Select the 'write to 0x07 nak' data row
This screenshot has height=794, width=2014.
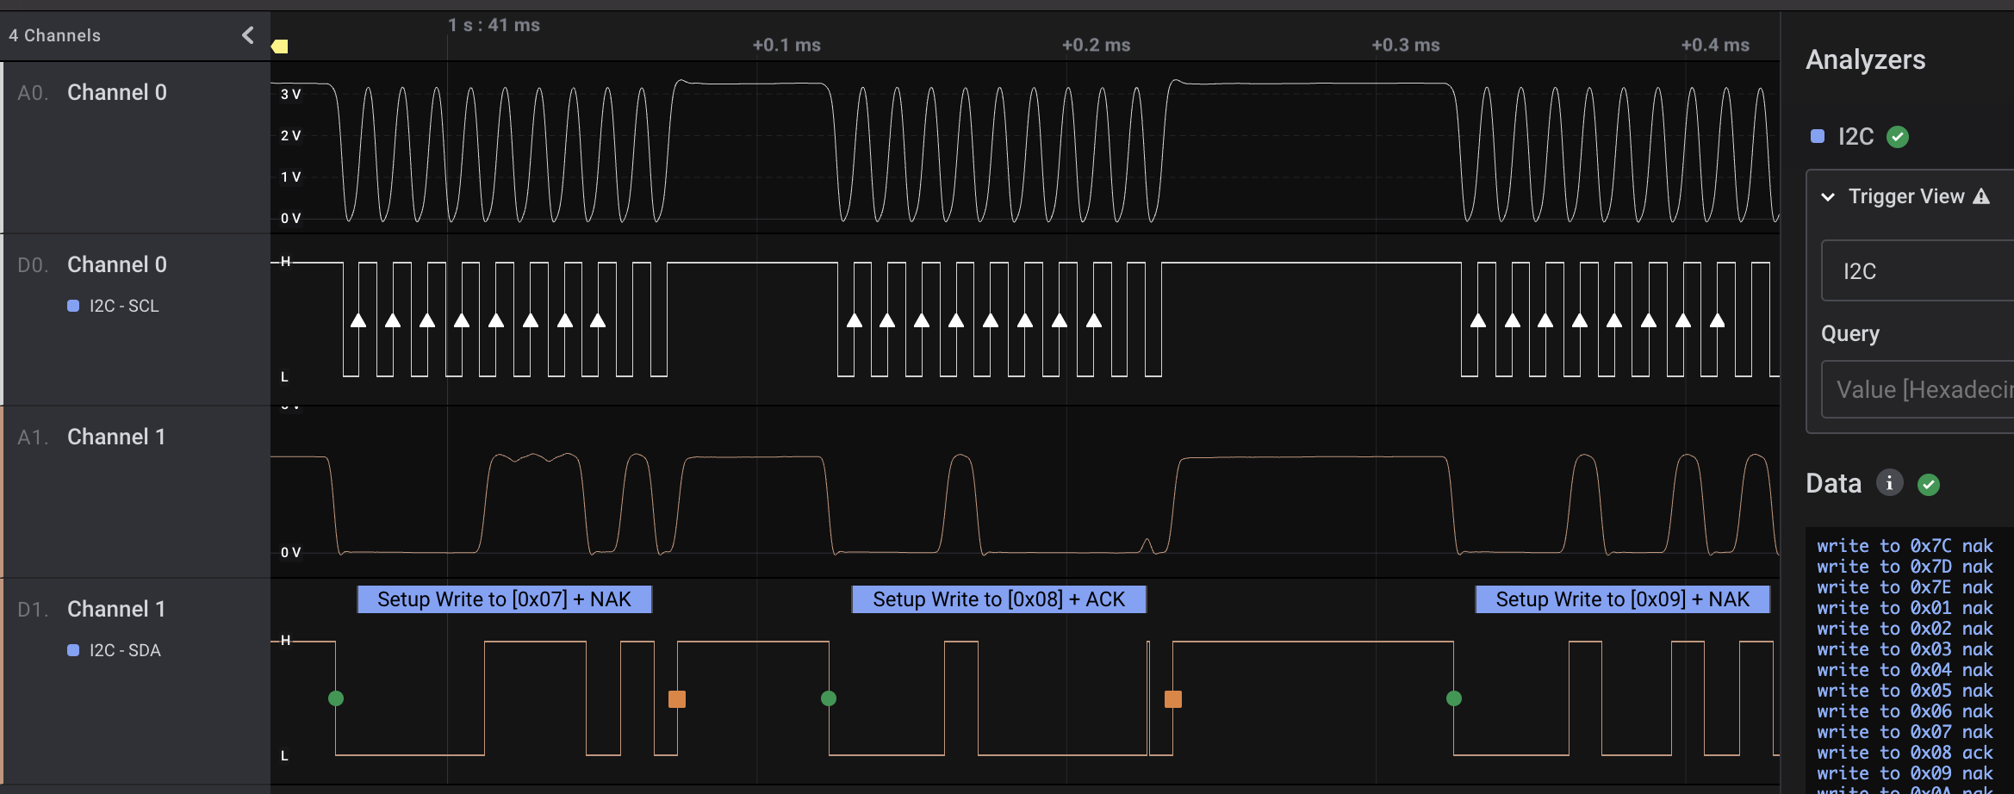coord(1905,732)
